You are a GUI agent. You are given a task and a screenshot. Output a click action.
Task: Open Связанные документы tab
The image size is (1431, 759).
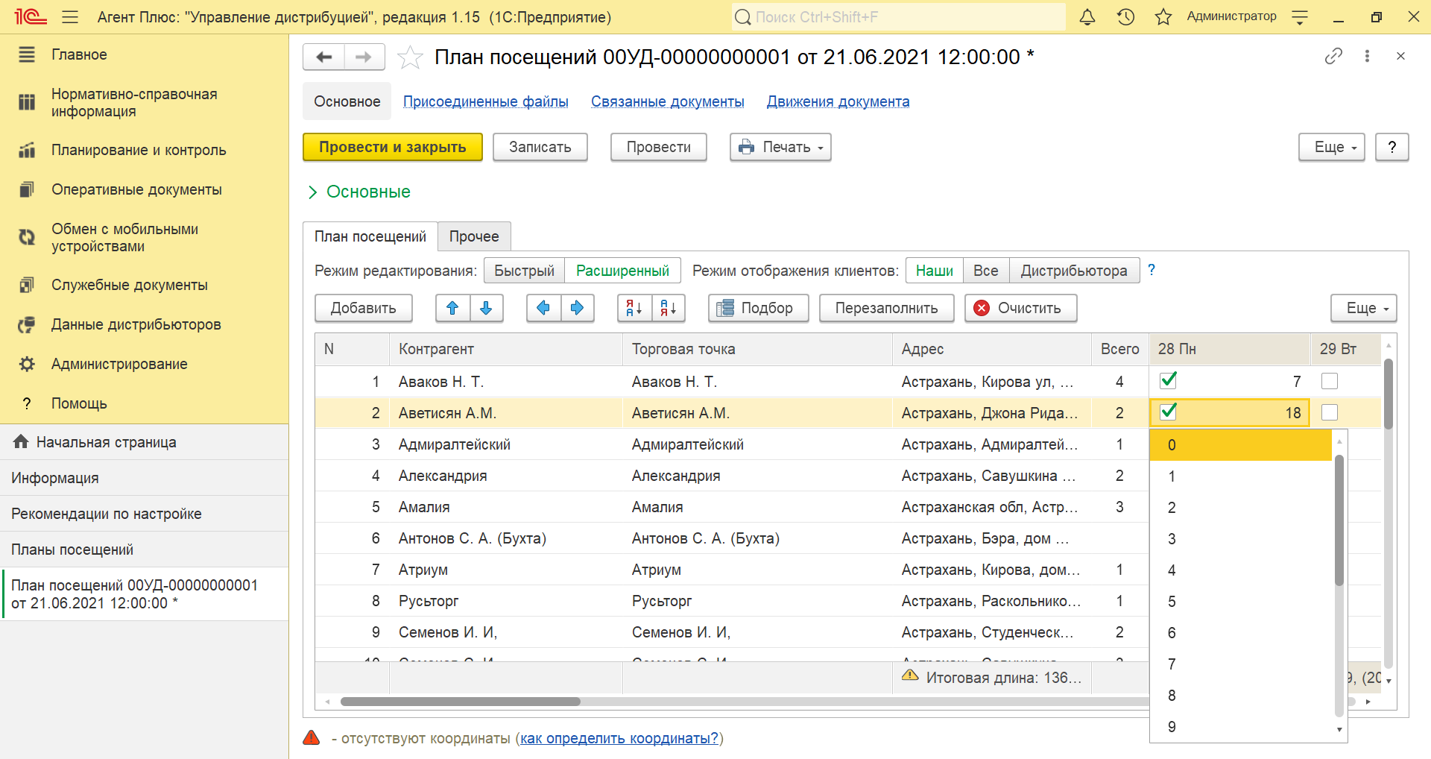(668, 101)
